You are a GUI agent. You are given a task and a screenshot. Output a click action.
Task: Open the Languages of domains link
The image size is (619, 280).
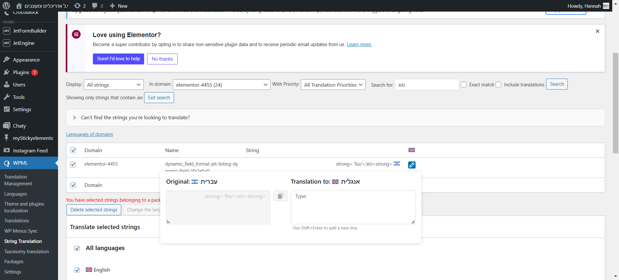pos(89,134)
